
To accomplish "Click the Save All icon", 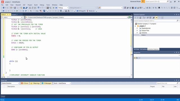I will pos(26,8).
